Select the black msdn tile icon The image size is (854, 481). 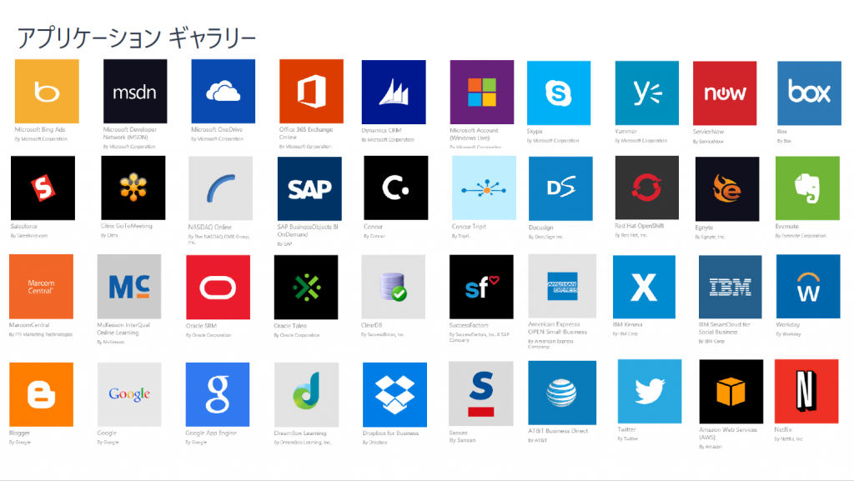pos(135,92)
